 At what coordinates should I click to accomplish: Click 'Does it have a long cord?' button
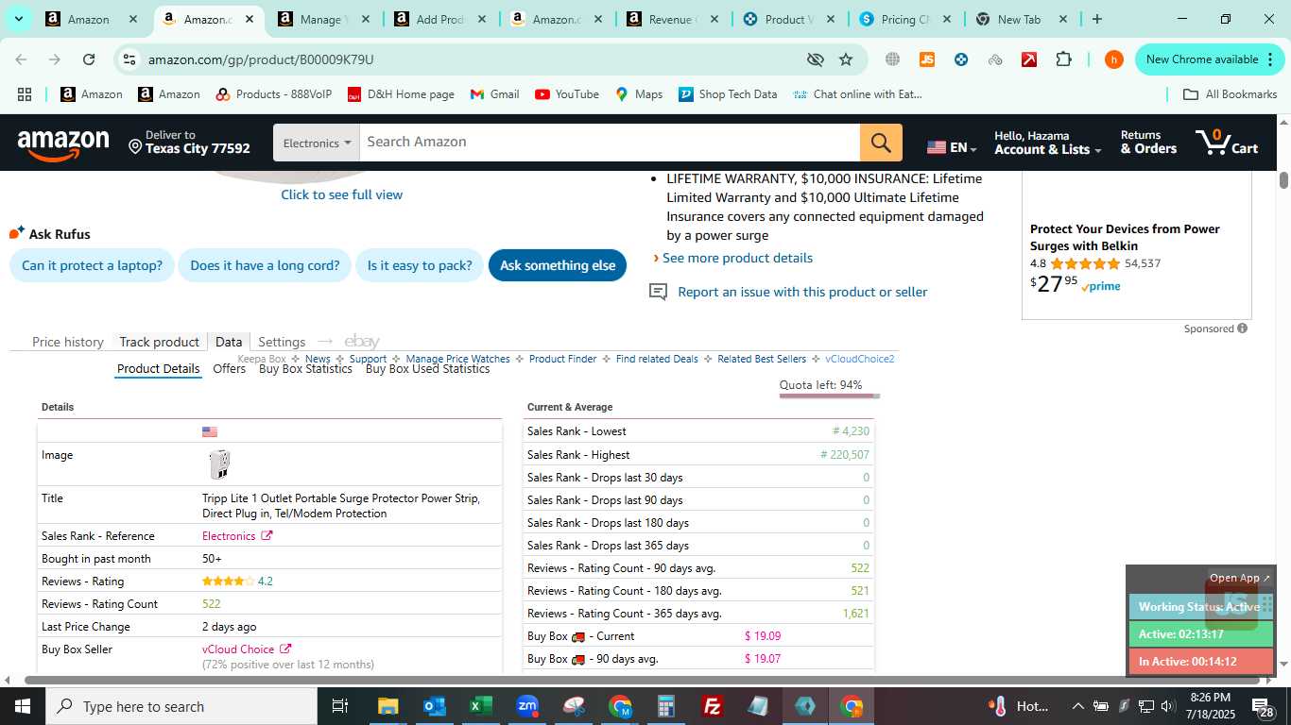(265, 265)
